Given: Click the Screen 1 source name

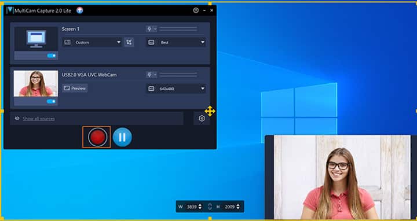Looking at the screenshot, I should tap(71, 29).
